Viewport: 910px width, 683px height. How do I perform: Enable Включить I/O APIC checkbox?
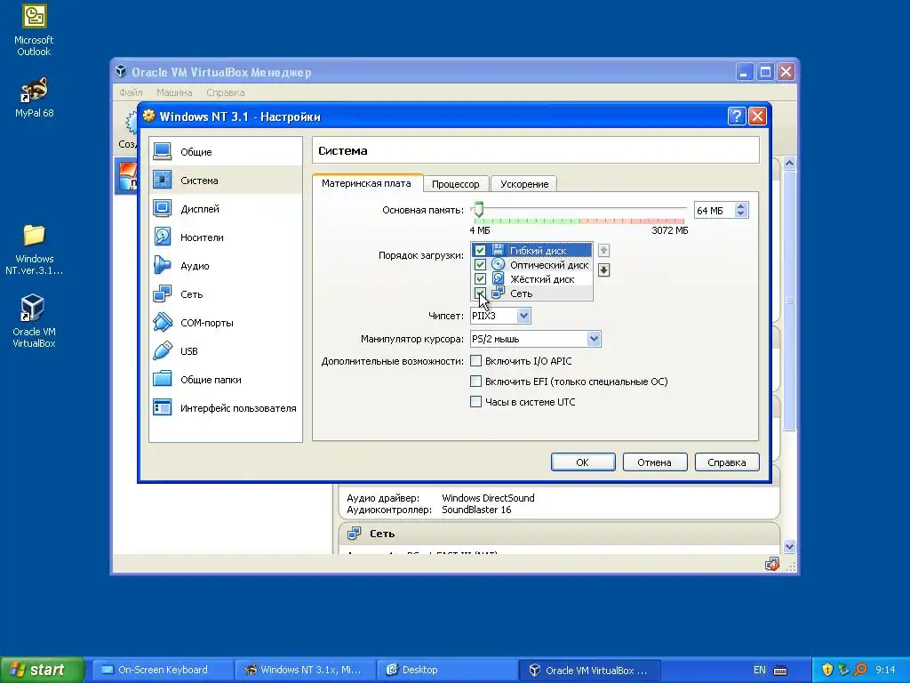click(476, 361)
